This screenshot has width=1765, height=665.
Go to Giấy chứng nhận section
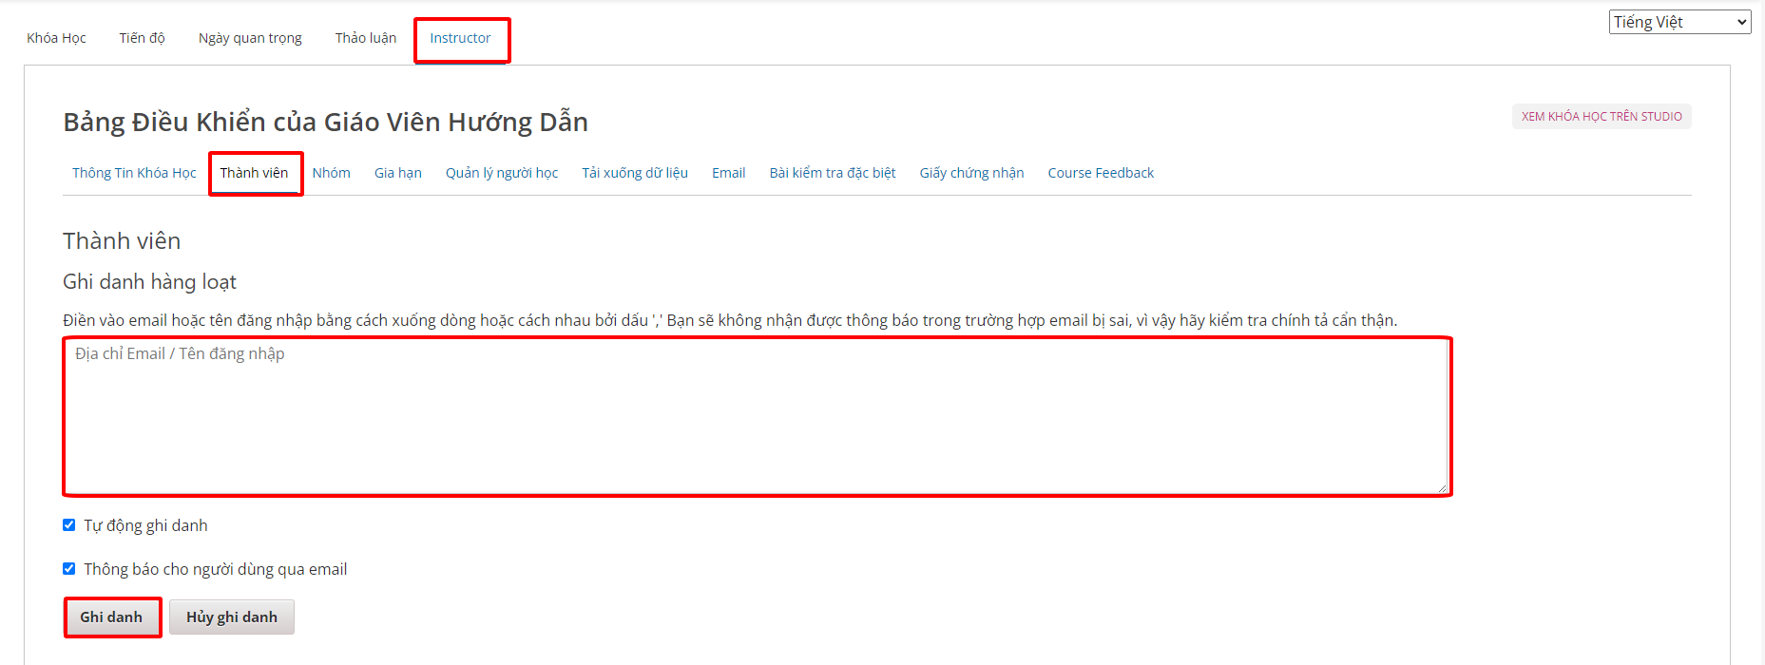click(971, 173)
